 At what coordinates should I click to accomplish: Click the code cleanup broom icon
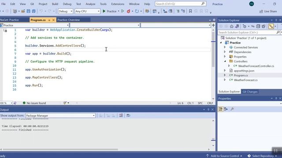pos(65,103)
